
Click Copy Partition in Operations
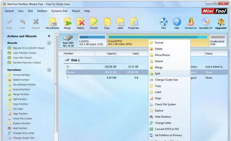coord(20,104)
